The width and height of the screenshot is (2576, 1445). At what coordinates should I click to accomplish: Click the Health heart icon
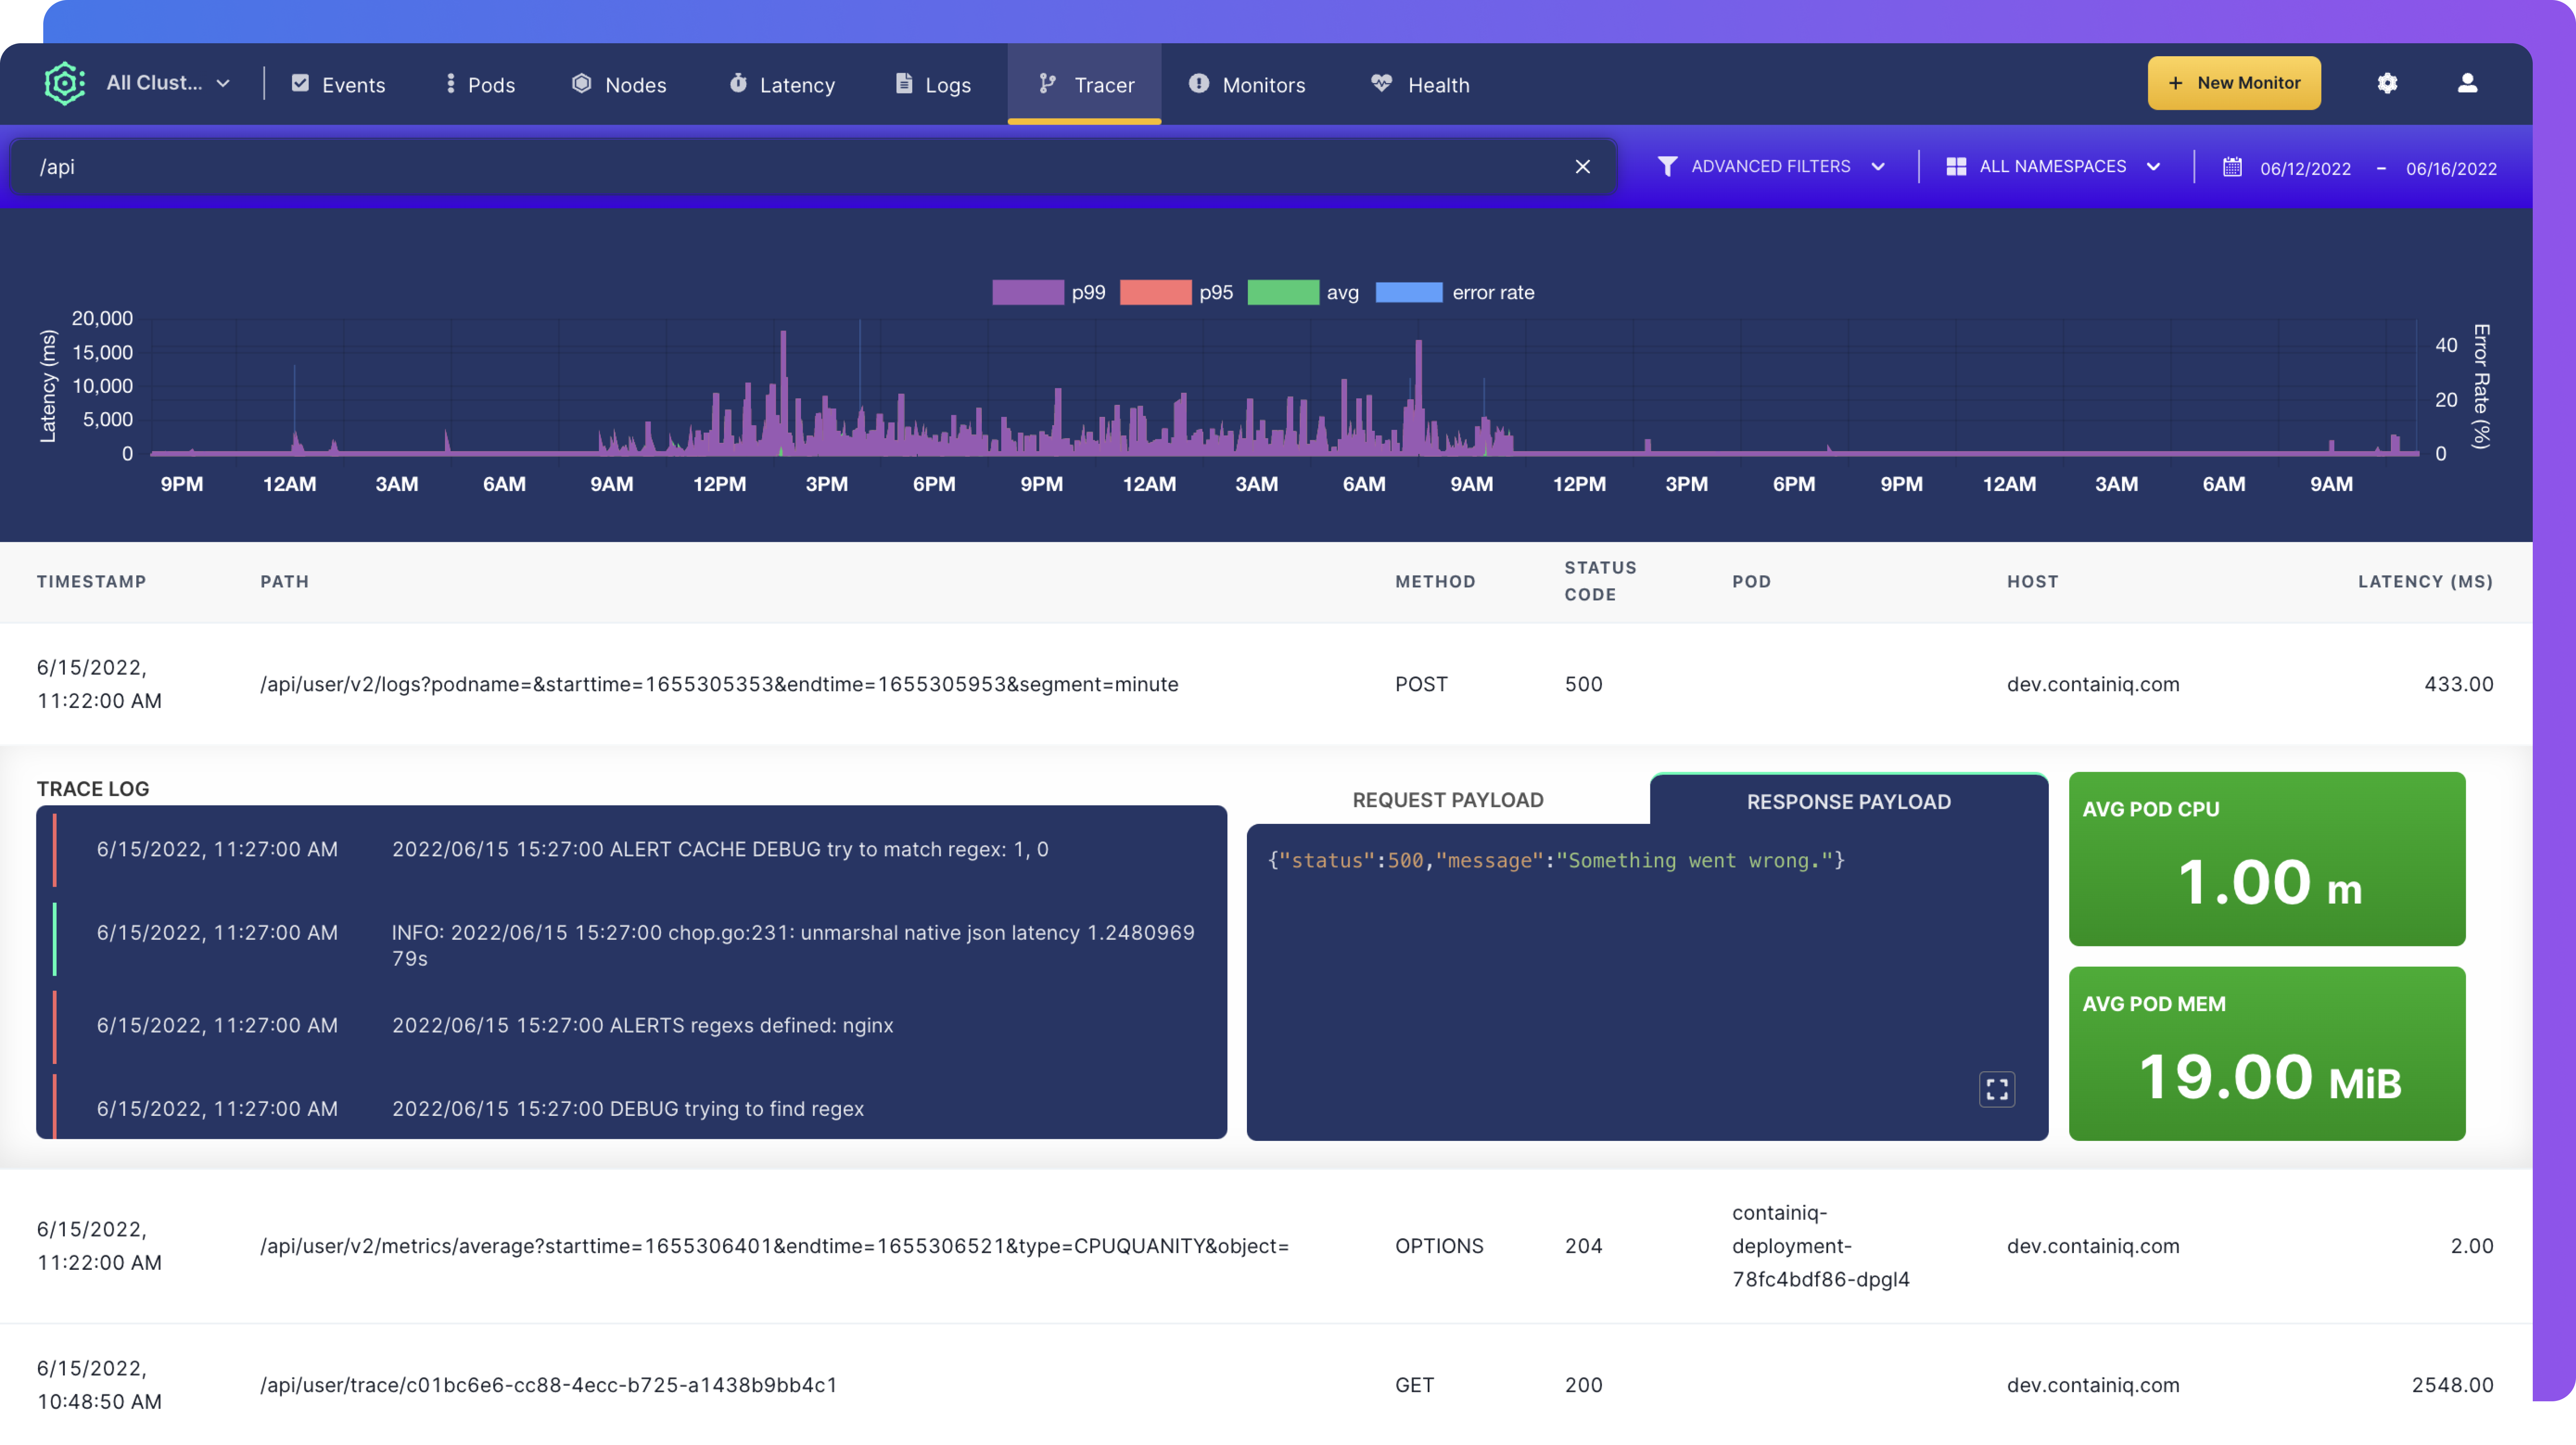point(1381,83)
